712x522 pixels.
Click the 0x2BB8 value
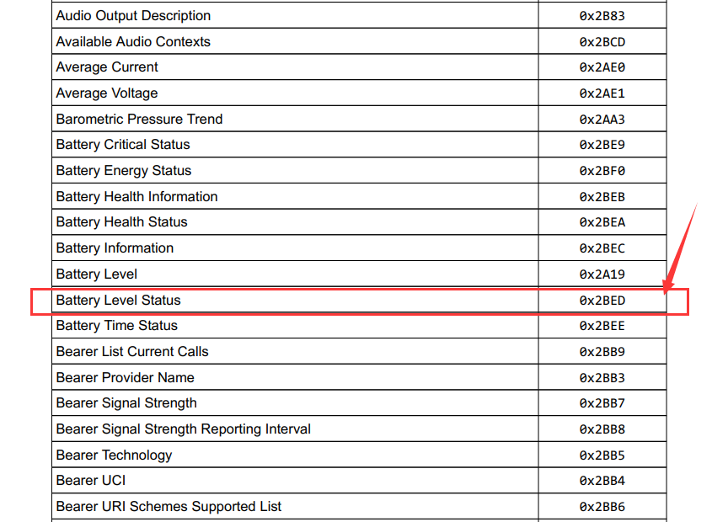[x=602, y=429]
